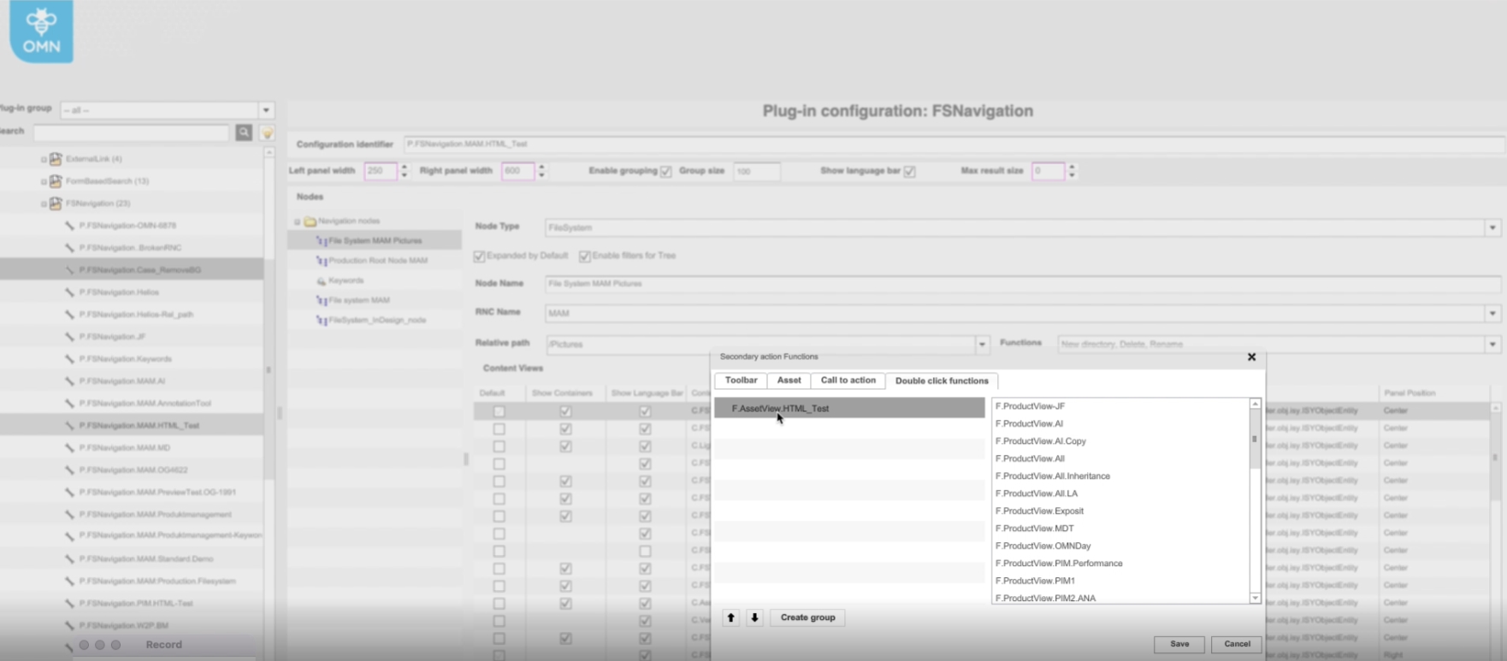The height and width of the screenshot is (661, 1507).
Task: Collapse the Navigation nodes tree
Action: 298,221
